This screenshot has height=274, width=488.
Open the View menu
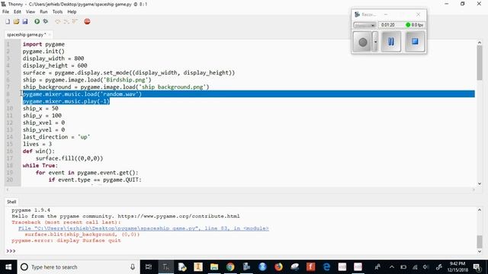(x=30, y=12)
